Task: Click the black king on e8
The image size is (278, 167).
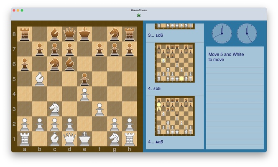Action: pos(84,34)
